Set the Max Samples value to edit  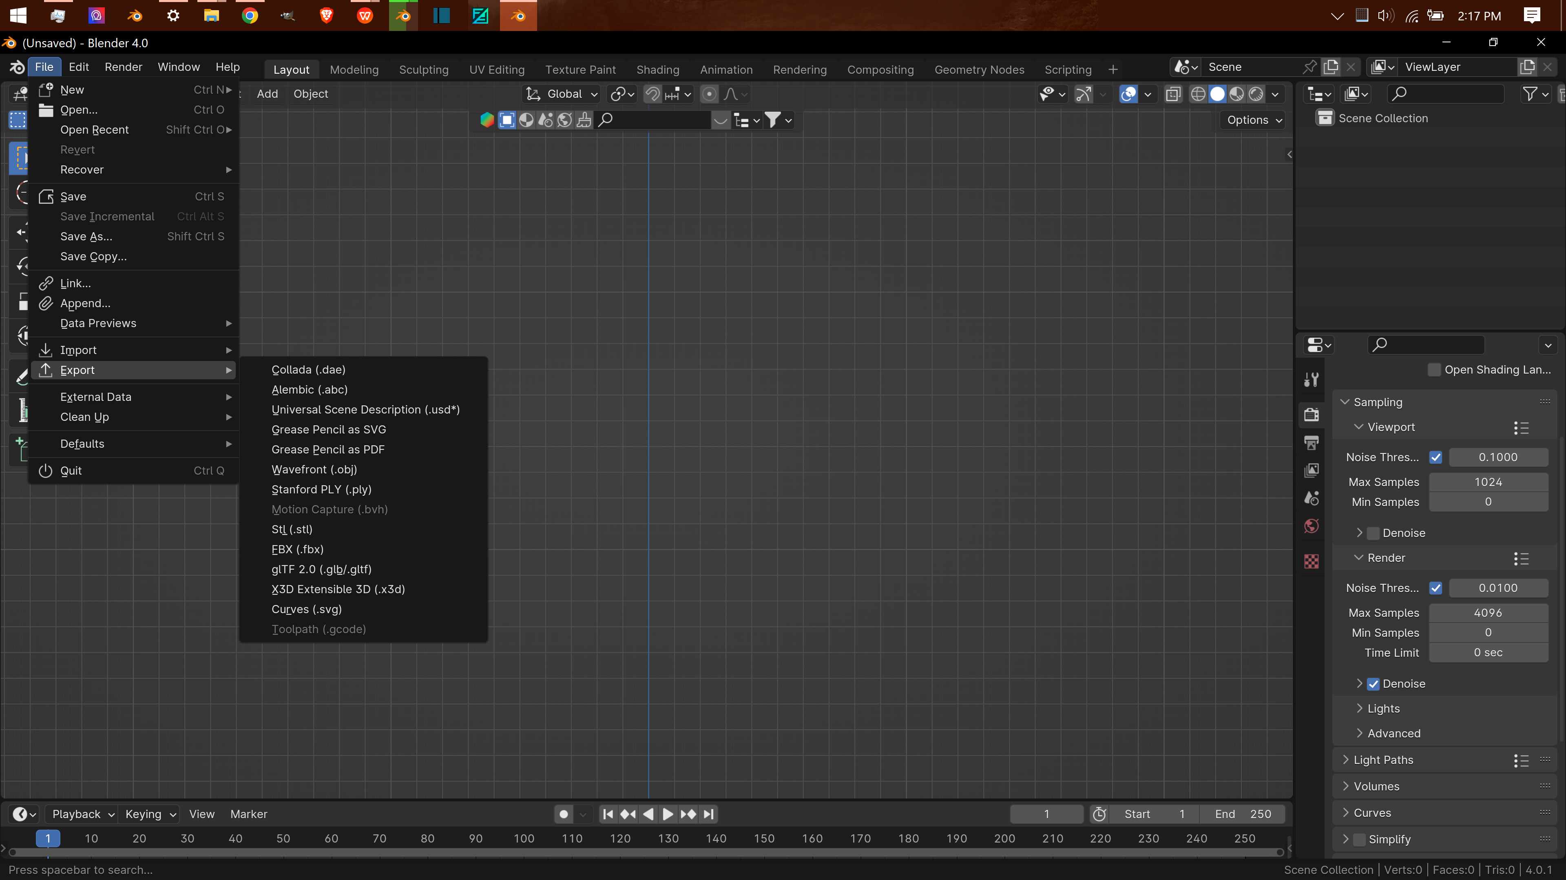[1488, 482]
